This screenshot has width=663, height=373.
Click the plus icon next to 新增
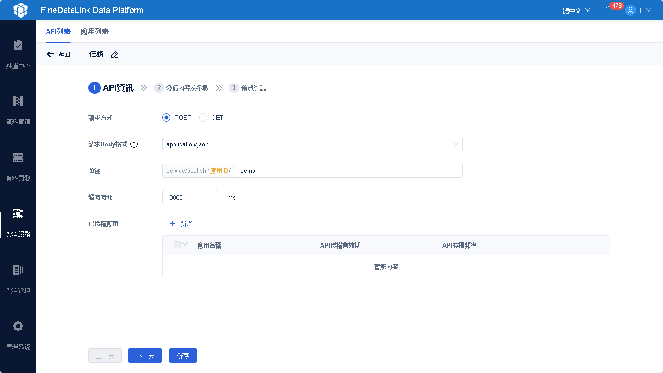(x=173, y=224)
